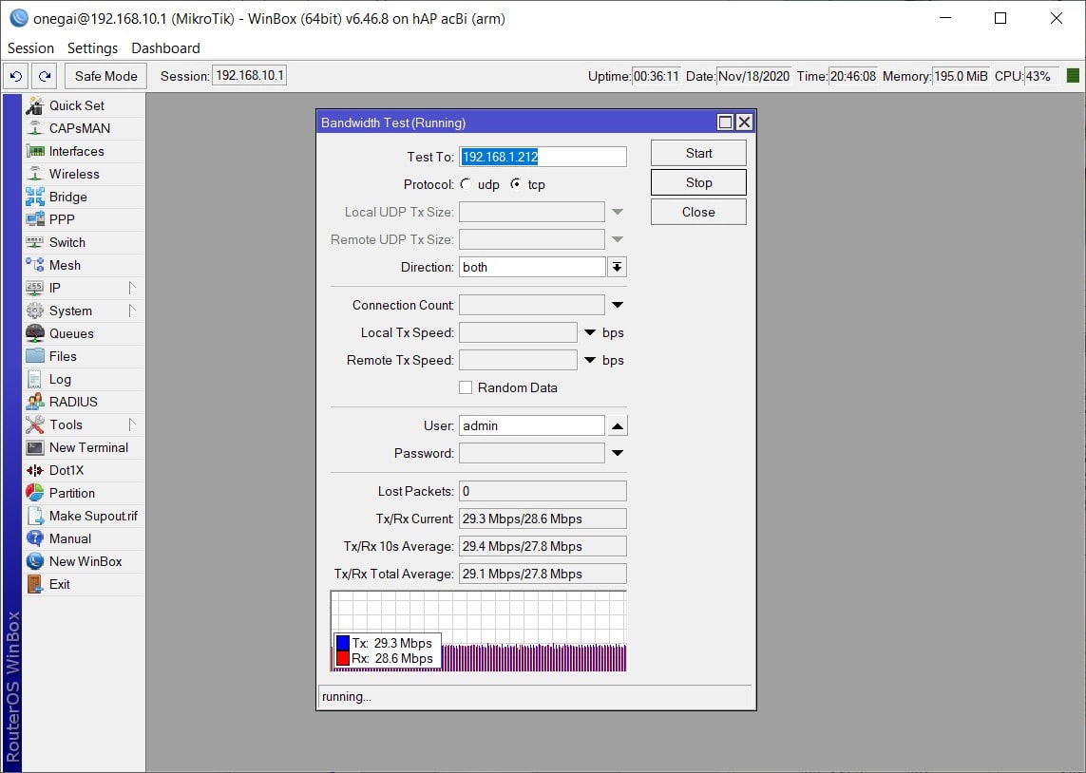This screenshot has height=773, width=1086.
Task: Open the Mesh icon
Action: click(34, 265)
